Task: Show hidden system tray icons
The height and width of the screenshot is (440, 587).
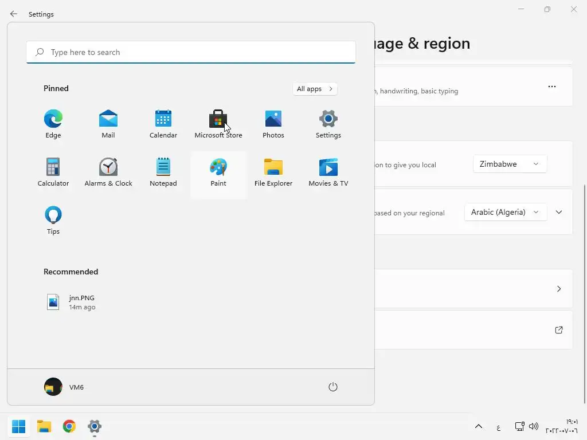Action: (x=479, y=426)
